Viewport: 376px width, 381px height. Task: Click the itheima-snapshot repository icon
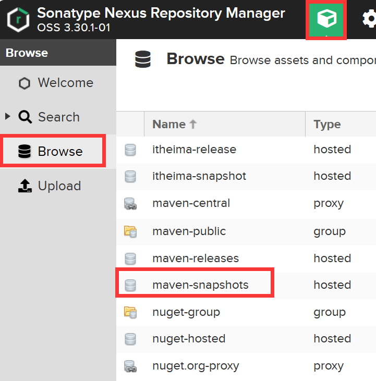130,176
